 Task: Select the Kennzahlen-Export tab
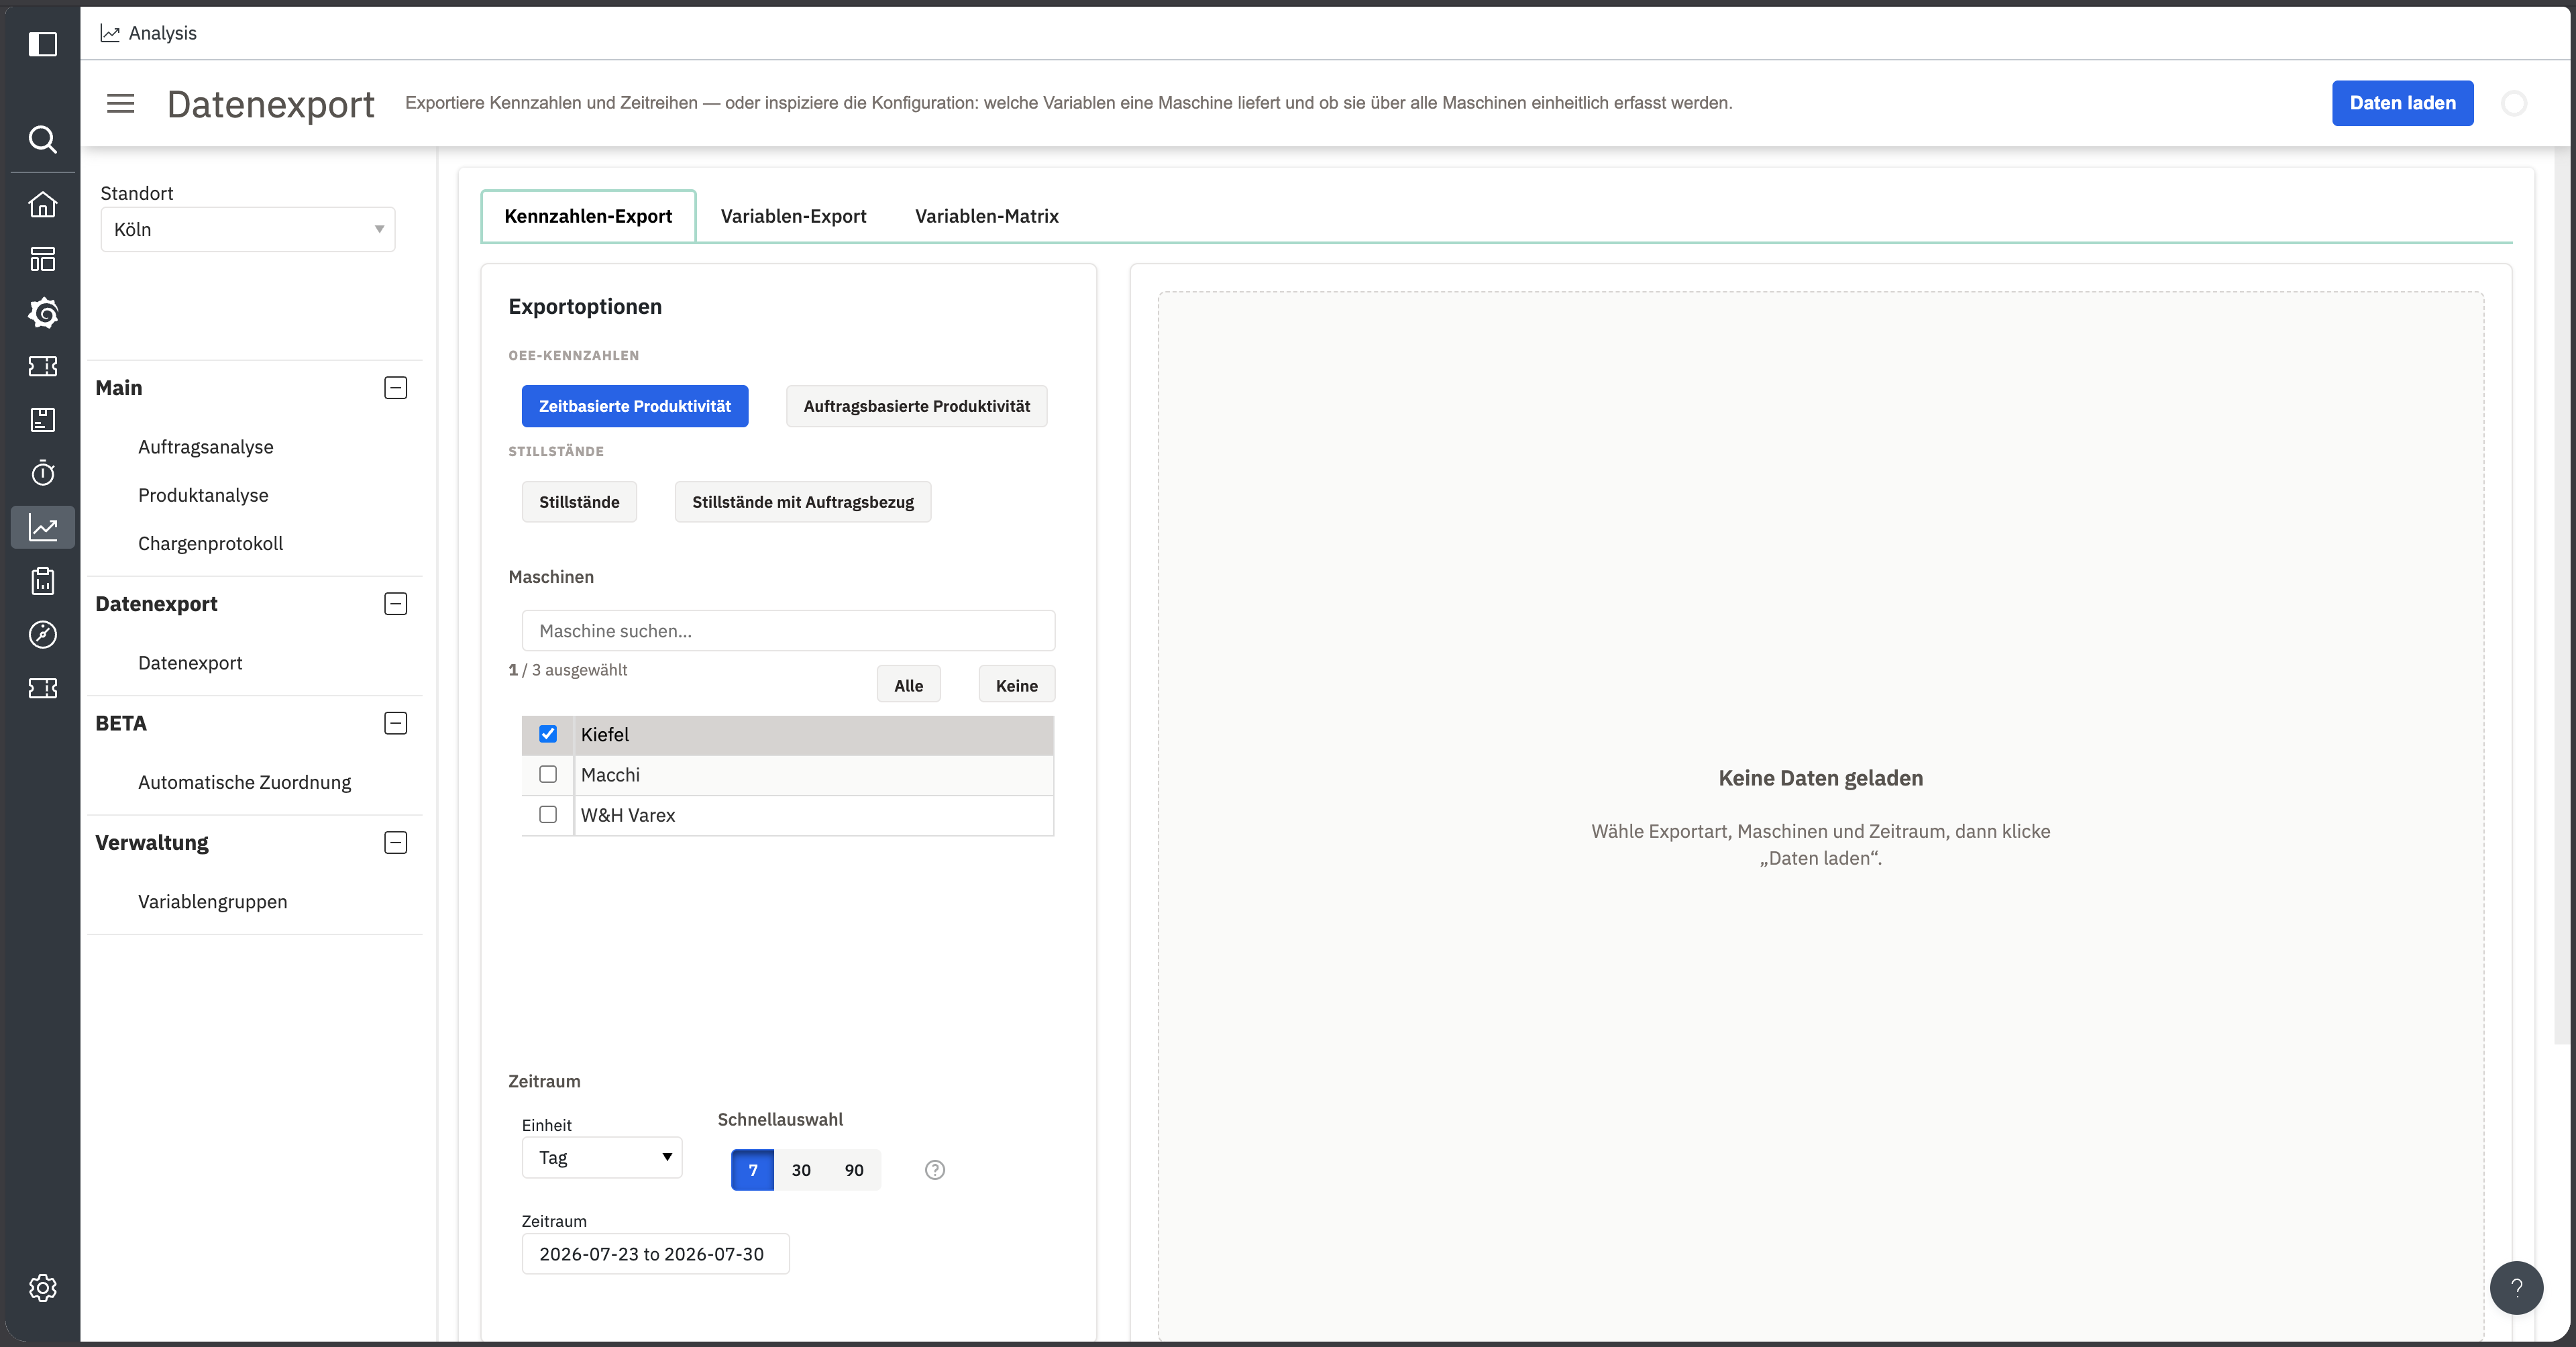tap(588, 216)
